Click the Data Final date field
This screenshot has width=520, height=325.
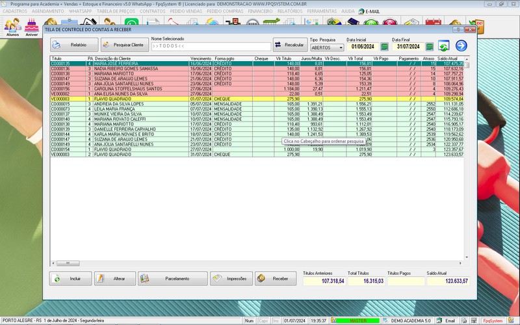tap(408, 46)
